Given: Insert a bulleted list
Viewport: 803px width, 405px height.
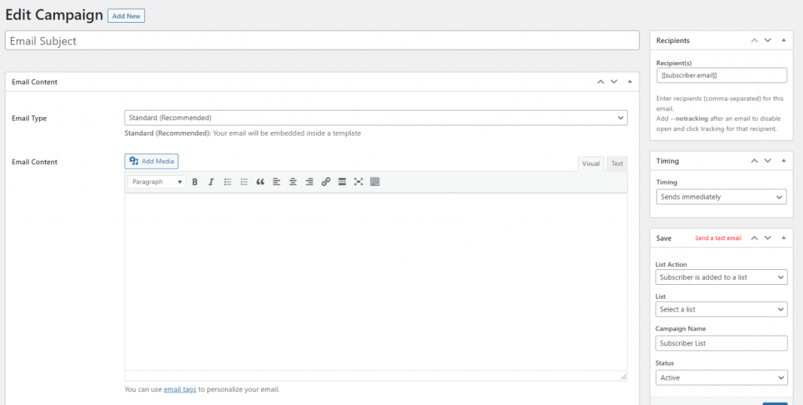Looking at the screenshot, I should (x=227, y=181).
